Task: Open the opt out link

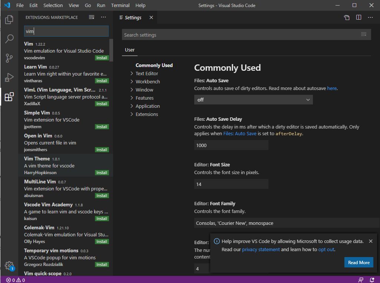Action: 326,250
